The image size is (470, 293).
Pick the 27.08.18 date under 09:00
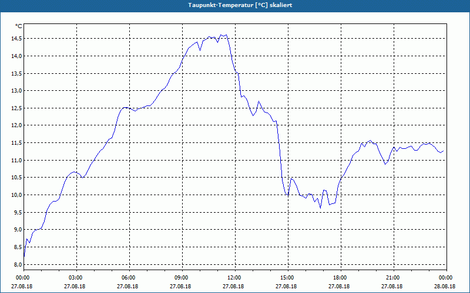point(180,287)
